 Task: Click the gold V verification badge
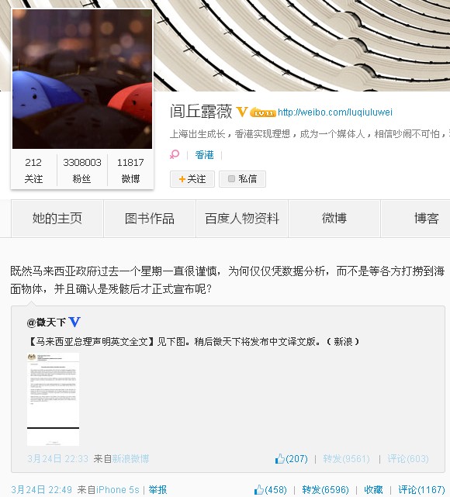click(242, 112)
